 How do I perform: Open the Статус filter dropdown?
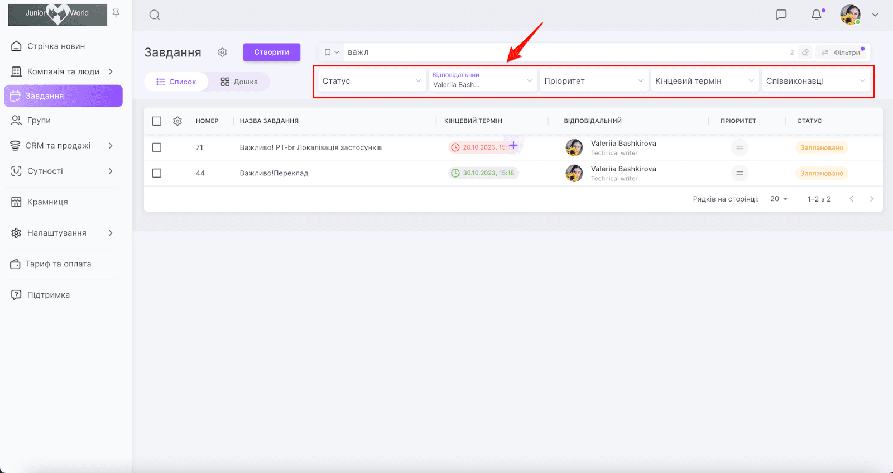click(371, 81)
